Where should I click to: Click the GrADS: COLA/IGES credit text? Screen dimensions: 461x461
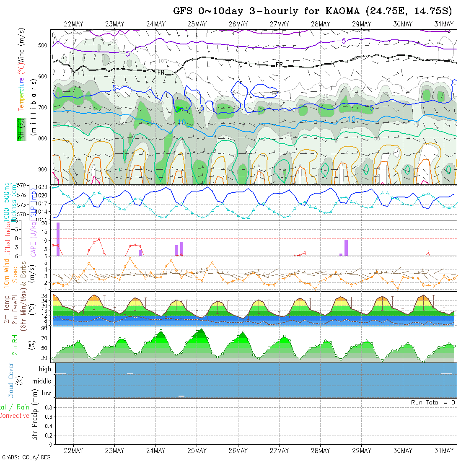[x=26, y=457]
